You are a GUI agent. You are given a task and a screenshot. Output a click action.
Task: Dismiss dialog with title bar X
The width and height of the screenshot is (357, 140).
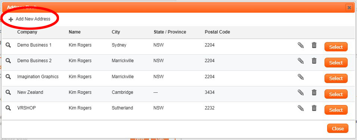pyautogui.click(x=349, y=7)
